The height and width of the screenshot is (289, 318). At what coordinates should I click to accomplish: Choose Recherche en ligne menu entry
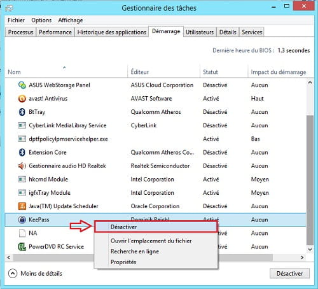(135, 251)
